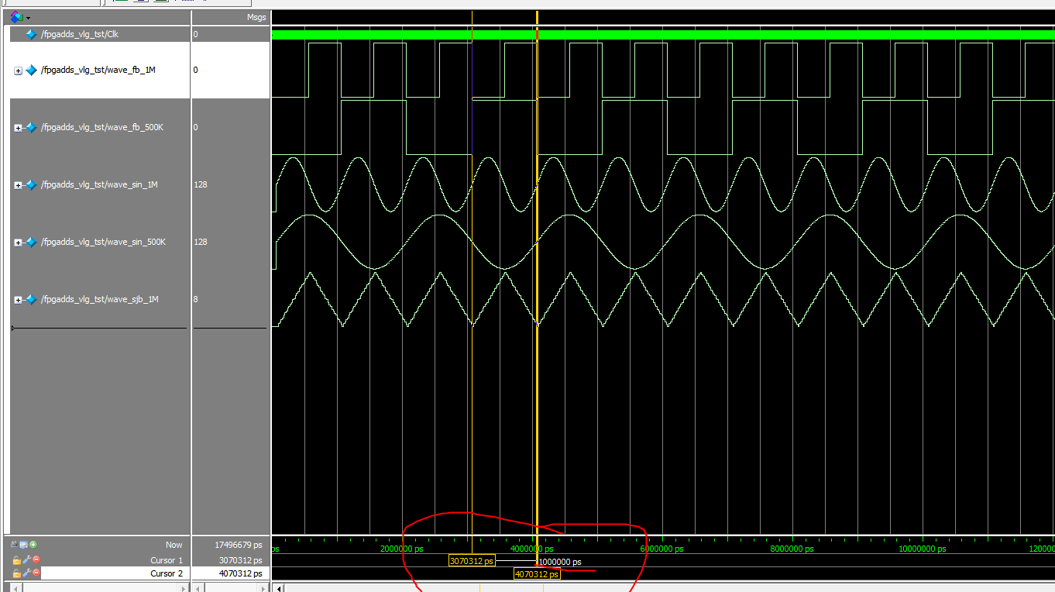Click the wrench icon for Cursor 2
This screenshot has width=1055, height=592.
point(26,573)
